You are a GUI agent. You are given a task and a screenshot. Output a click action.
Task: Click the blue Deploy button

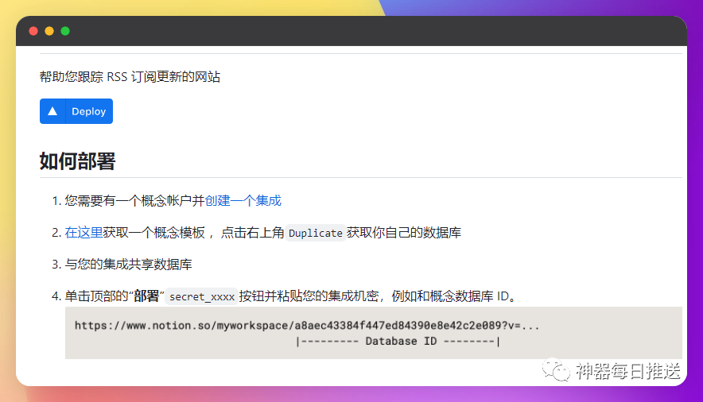tap(76, 111)
